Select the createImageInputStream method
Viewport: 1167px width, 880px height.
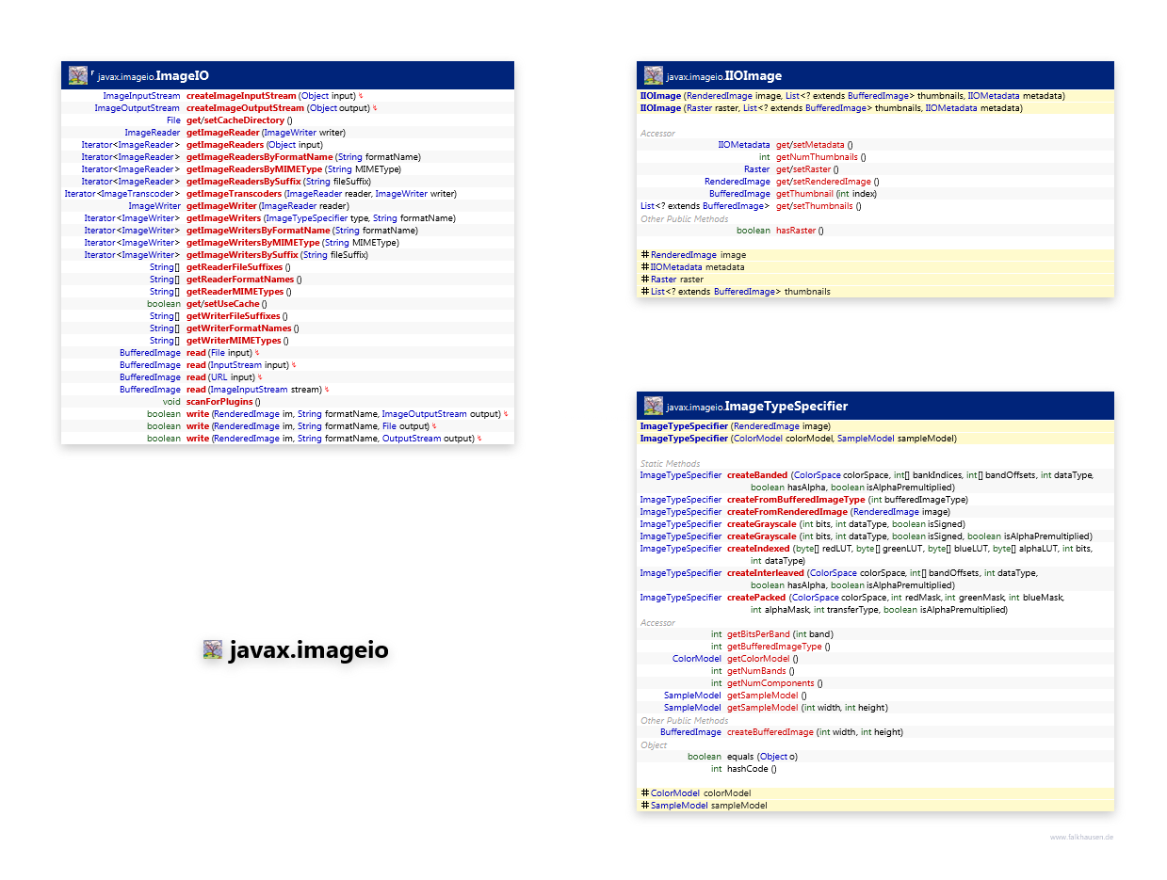241,96
